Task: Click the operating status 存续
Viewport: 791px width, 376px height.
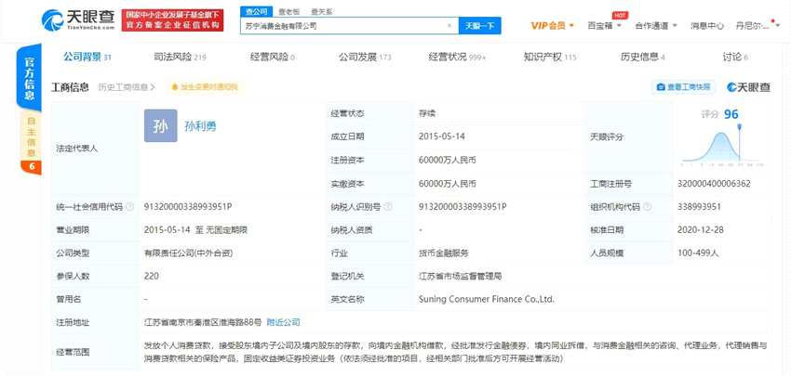Action: click(427, 113)
